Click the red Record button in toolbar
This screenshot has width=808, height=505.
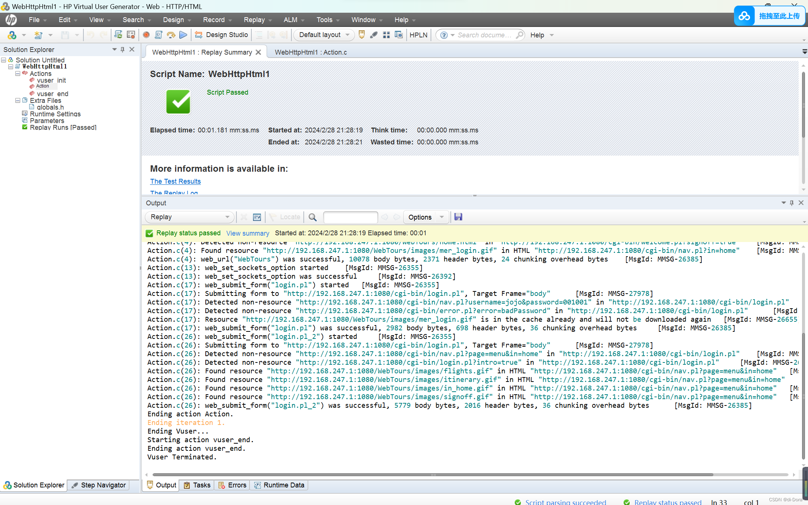pos(146,35)
